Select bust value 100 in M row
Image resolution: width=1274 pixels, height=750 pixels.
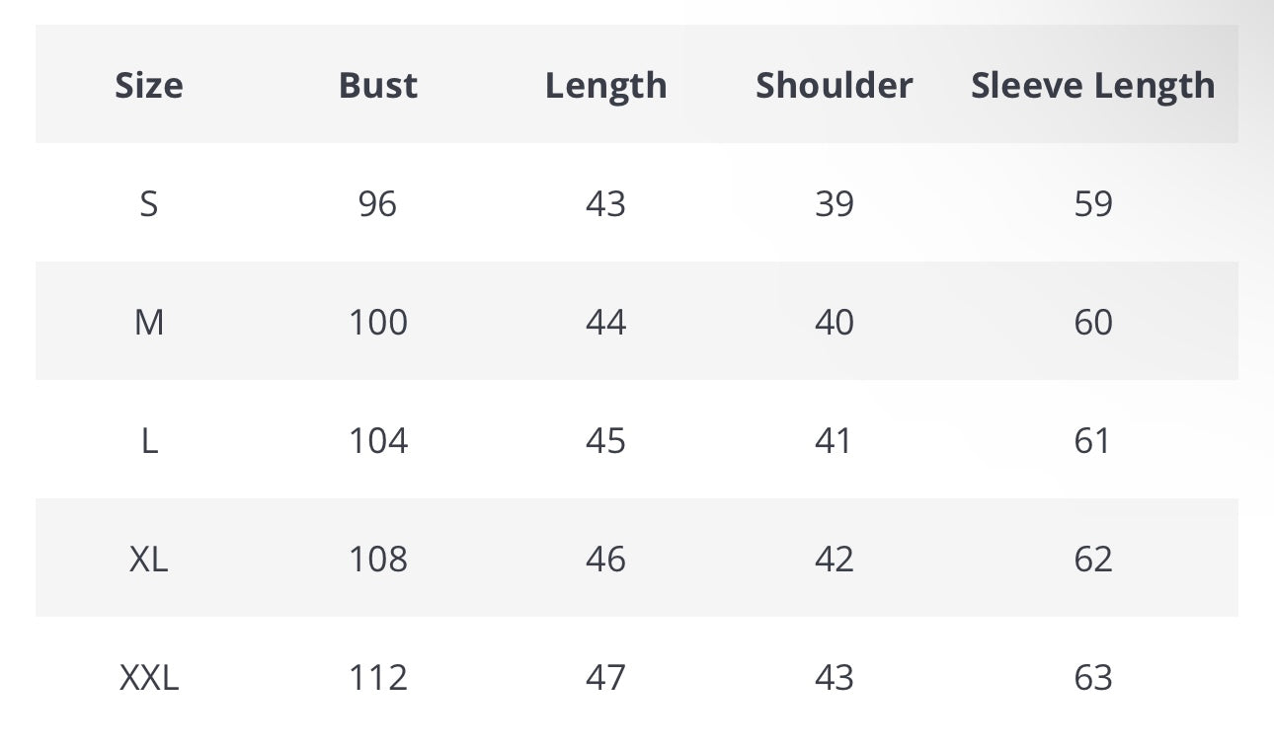[377, 322]
